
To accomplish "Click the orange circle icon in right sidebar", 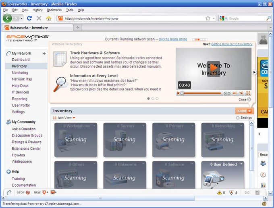I will (263, 175).
